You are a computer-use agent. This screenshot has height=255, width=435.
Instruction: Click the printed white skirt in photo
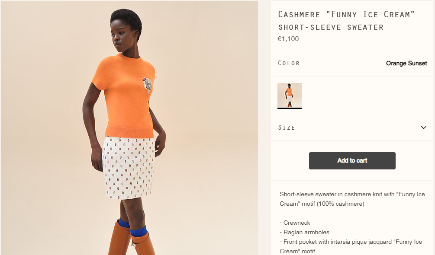tap(128, 168)
